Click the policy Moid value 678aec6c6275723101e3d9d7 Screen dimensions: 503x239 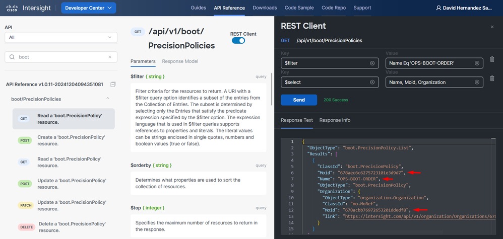pyautogui.click(x=370, y=173)
